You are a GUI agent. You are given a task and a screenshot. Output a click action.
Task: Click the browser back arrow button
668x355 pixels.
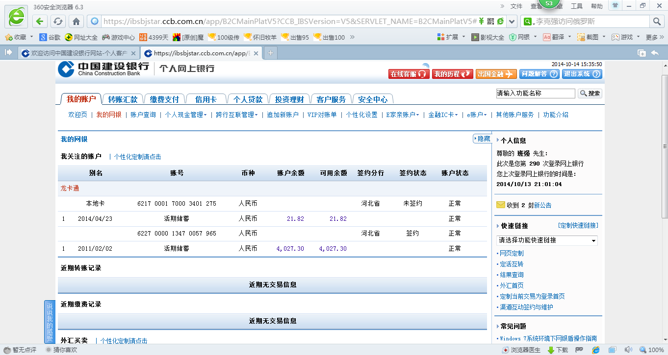point(40,21)
